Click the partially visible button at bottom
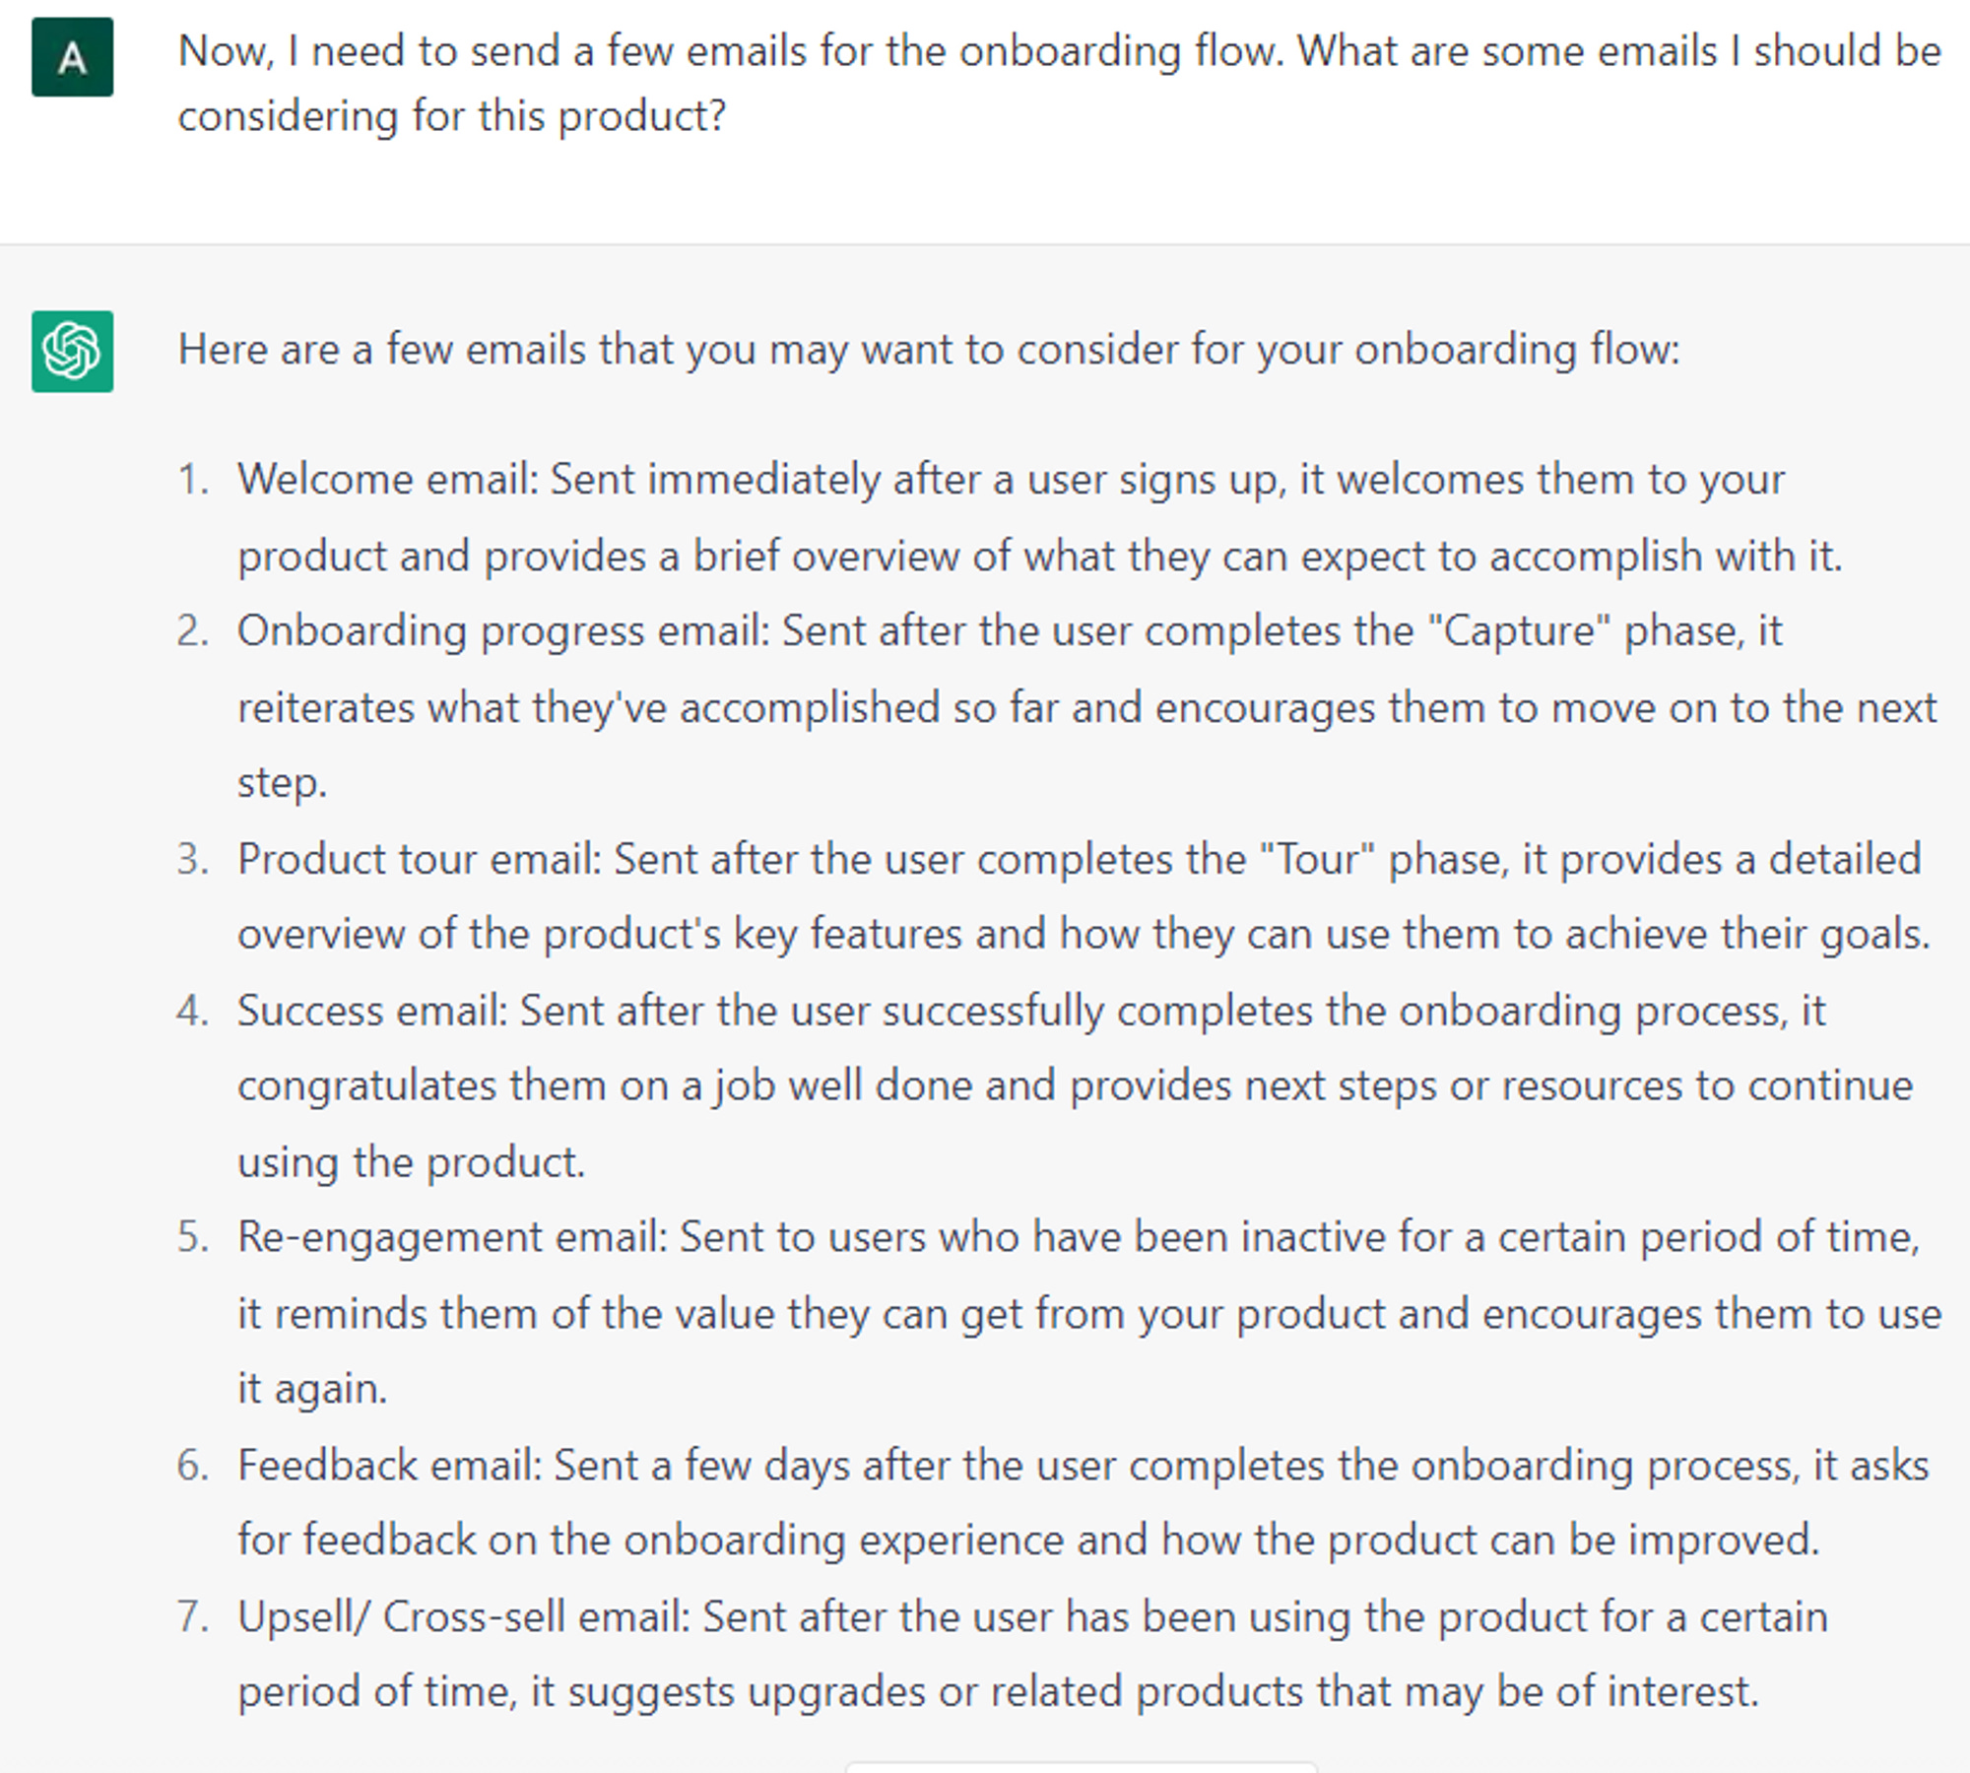The width and height of the screenshot is (1970, 1773). point(1081,1767)
